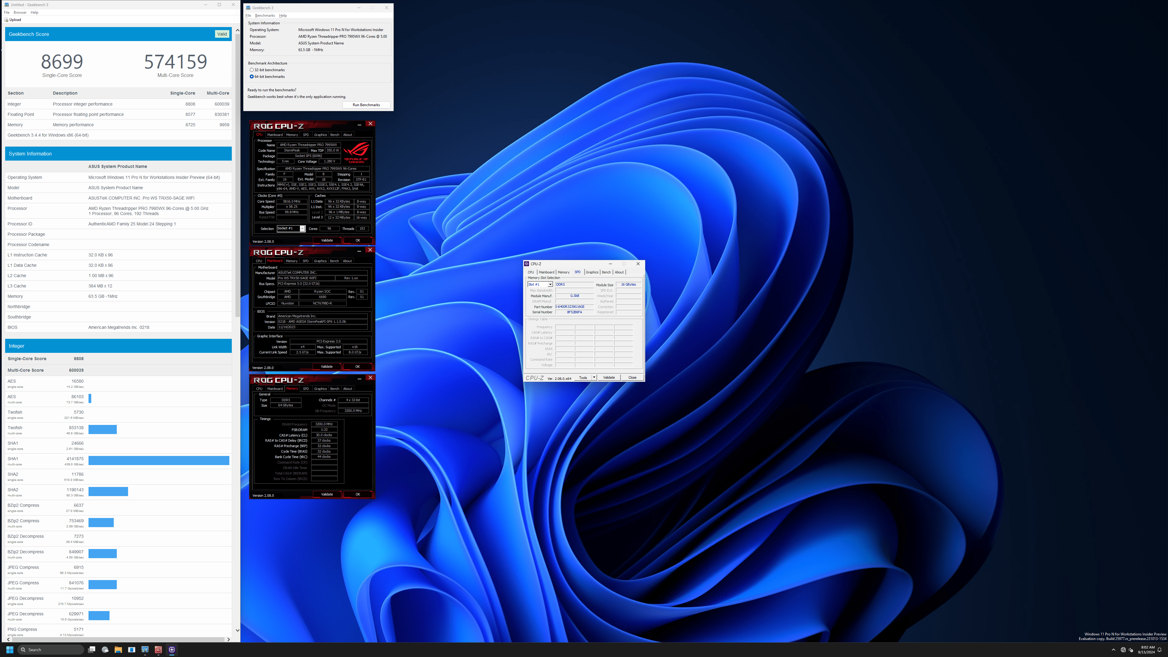Open Browser menu in Geekbench results window
The height and width of the screenshot is (657, 1168).
(x=20, y=12)
